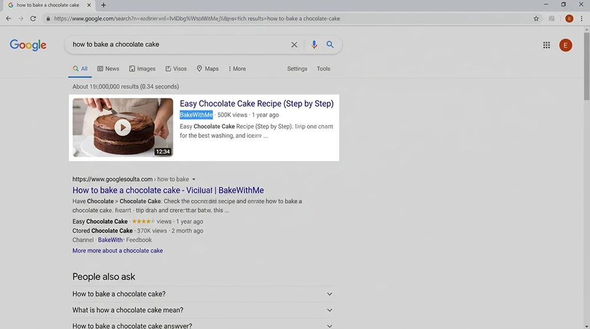Open Easy Chocolate Cake Recipe video title
Image resolution: width=590 pixels, height=329 pixels.
(257, 103)
